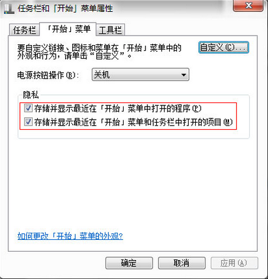This screenshot has height=279, width=268.
Task: Click the dialog title text 任务栏和「开始」菜单属性
Action: tap(65, 9)
